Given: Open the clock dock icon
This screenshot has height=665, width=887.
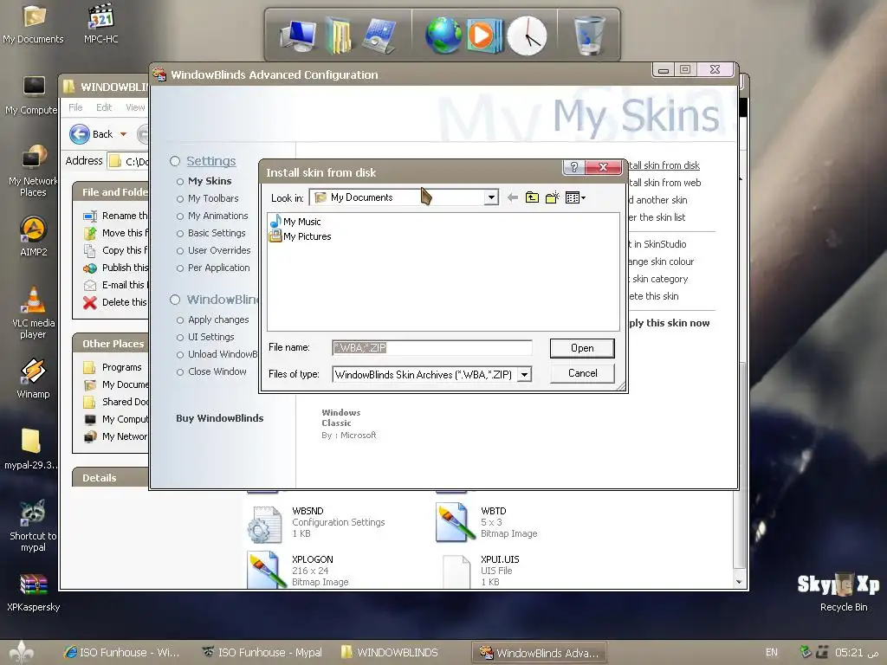Looking at the screenshot, I should coord(527,36).
